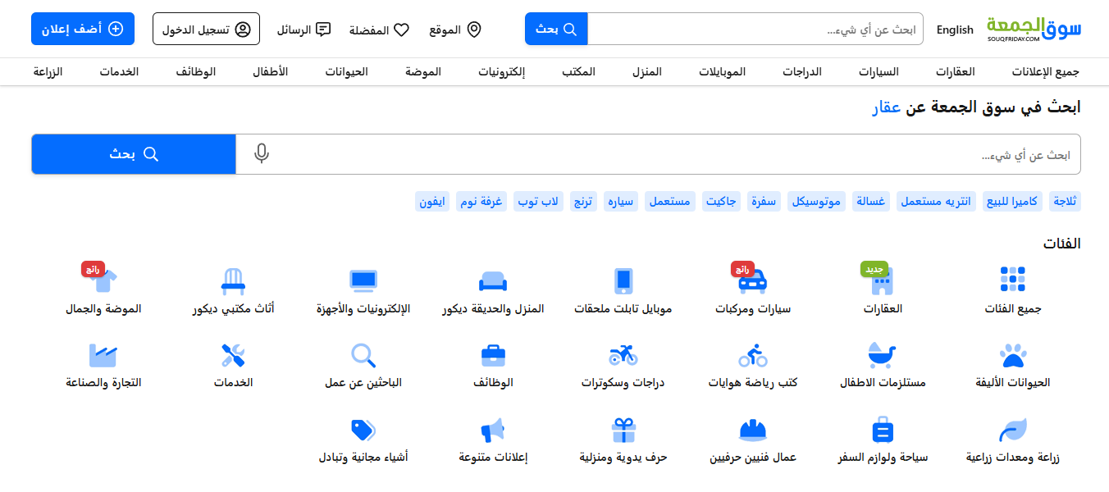This screenshot has height=492, width=1109.
Task: Open the إعلانات متنوعة megaphone icon
Action: 493,429
